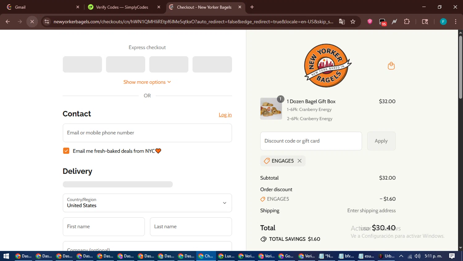
Task: Click the translate page icon
Action: (342, 22)
